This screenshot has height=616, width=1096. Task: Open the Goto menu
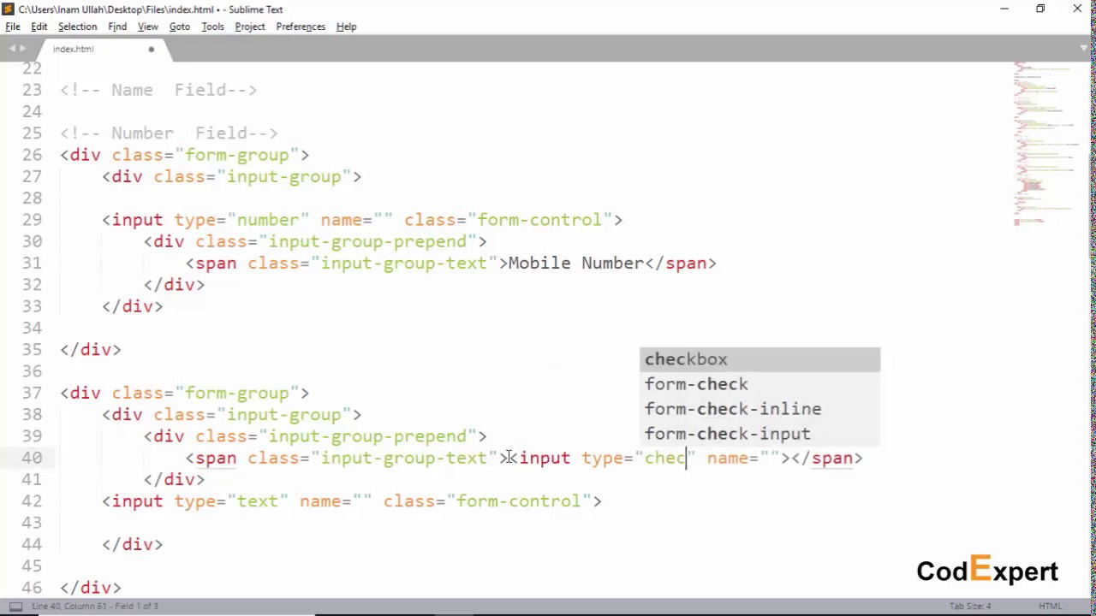[x=180, y=27]
